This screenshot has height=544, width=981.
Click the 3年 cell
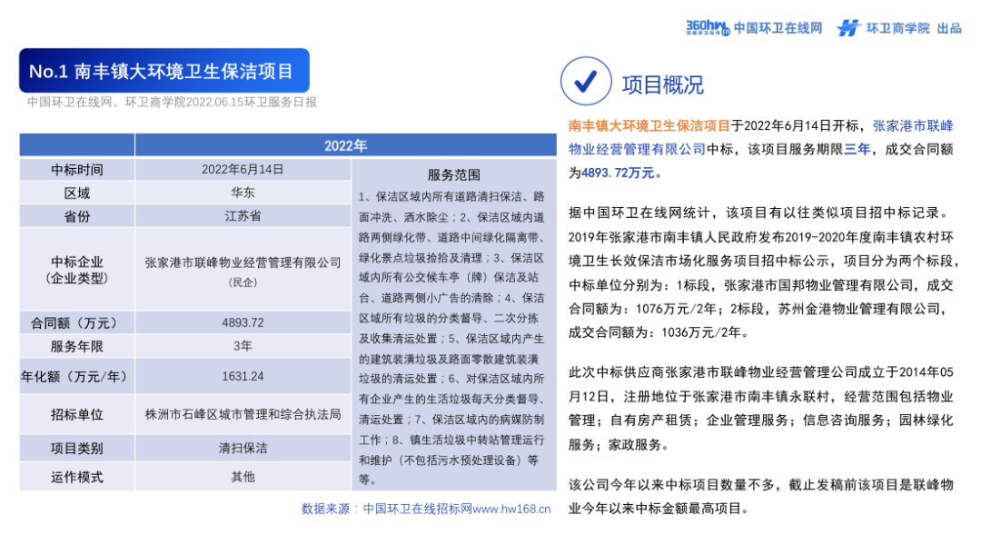coord(243,346)
